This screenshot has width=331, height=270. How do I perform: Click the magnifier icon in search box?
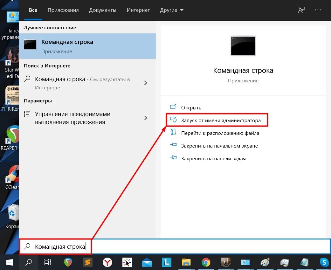pyautogui.click(x=27, y=246)
